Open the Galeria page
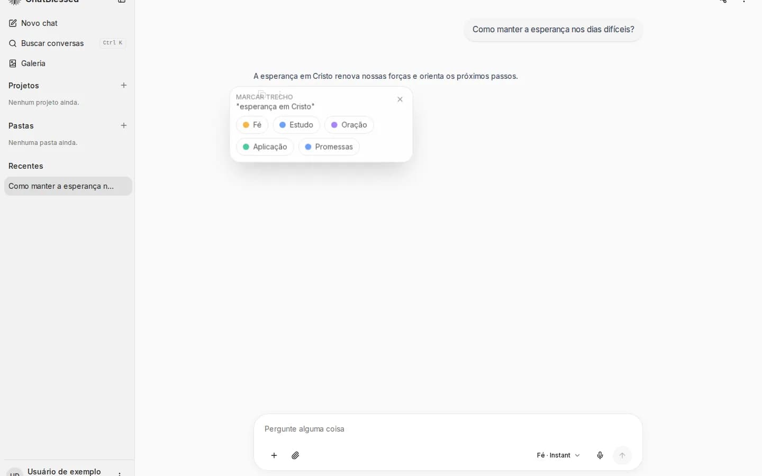The width and height of the screenshot is (762, 476). (68, 63)
